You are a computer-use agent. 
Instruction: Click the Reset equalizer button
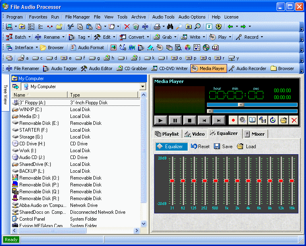pos(200,147)
